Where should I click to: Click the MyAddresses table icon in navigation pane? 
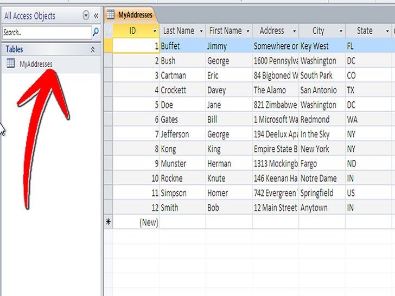[10, 63]
